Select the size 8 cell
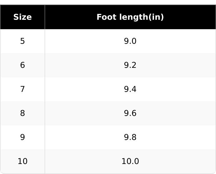 coord(23,113)
